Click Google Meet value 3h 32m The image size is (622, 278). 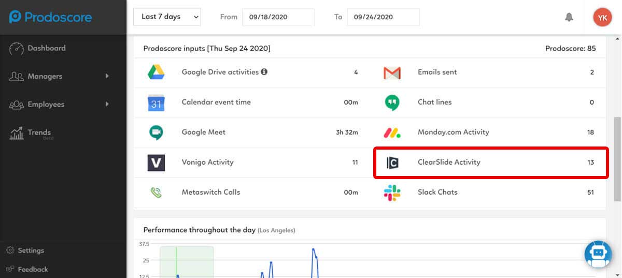pyautogui.click(x=347, y=132)
